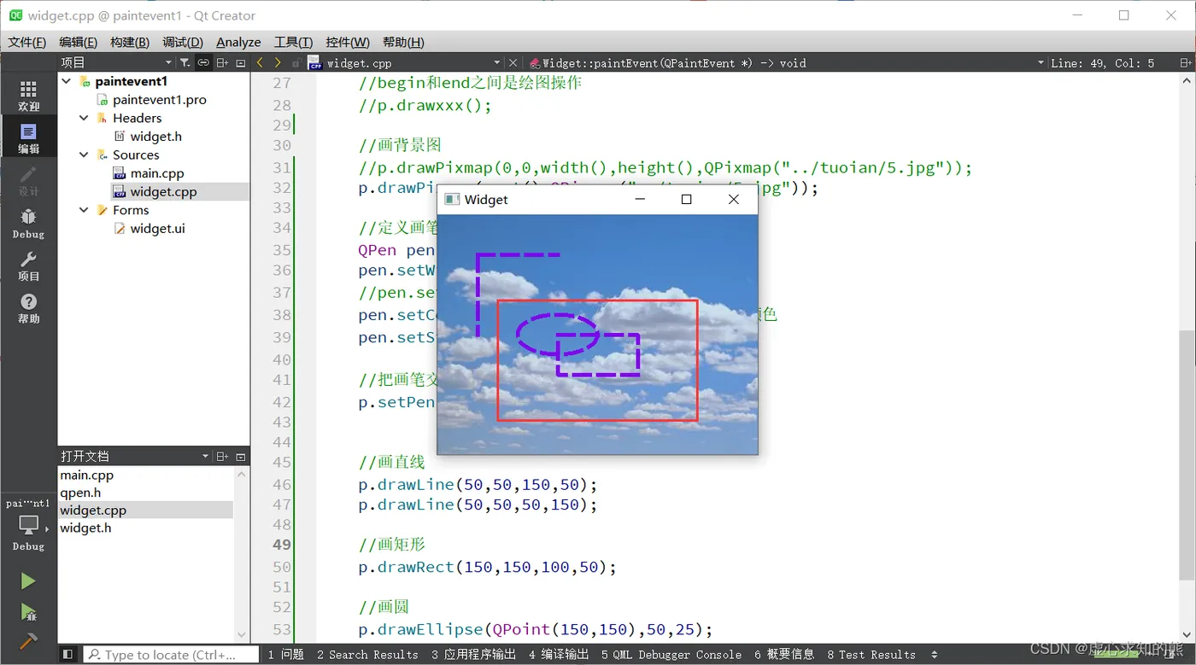
Task: Click line 50 drawRect code line
Action: [487, 567]
